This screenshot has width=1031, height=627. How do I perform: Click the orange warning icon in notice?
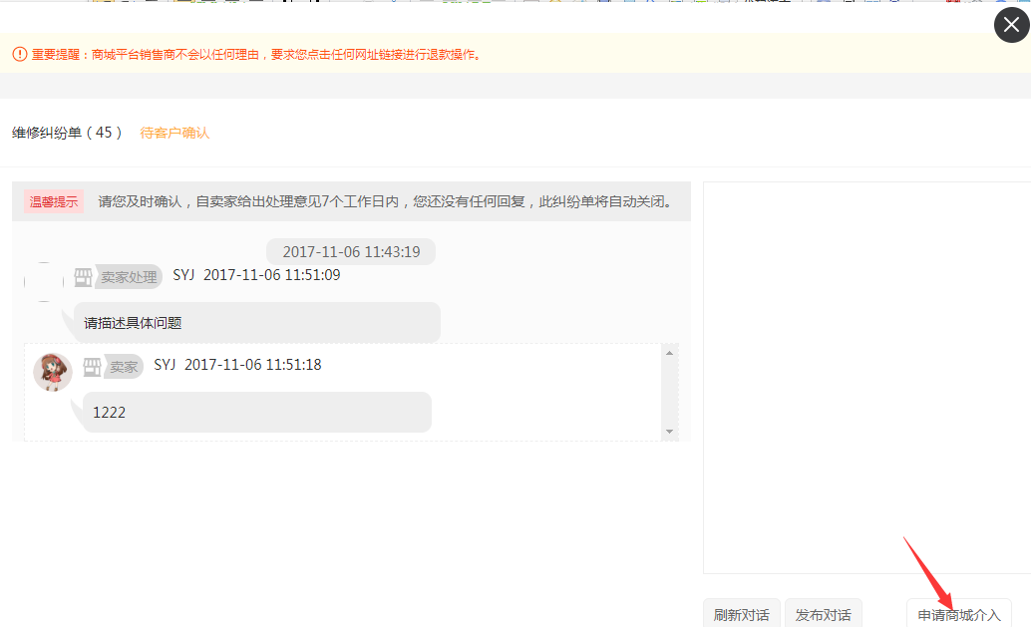[x=20, y=55]
